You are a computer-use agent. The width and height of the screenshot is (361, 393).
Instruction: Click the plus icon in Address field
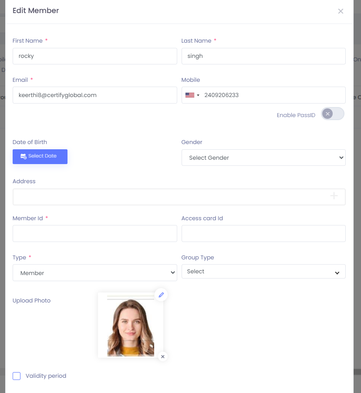point(334,196)
